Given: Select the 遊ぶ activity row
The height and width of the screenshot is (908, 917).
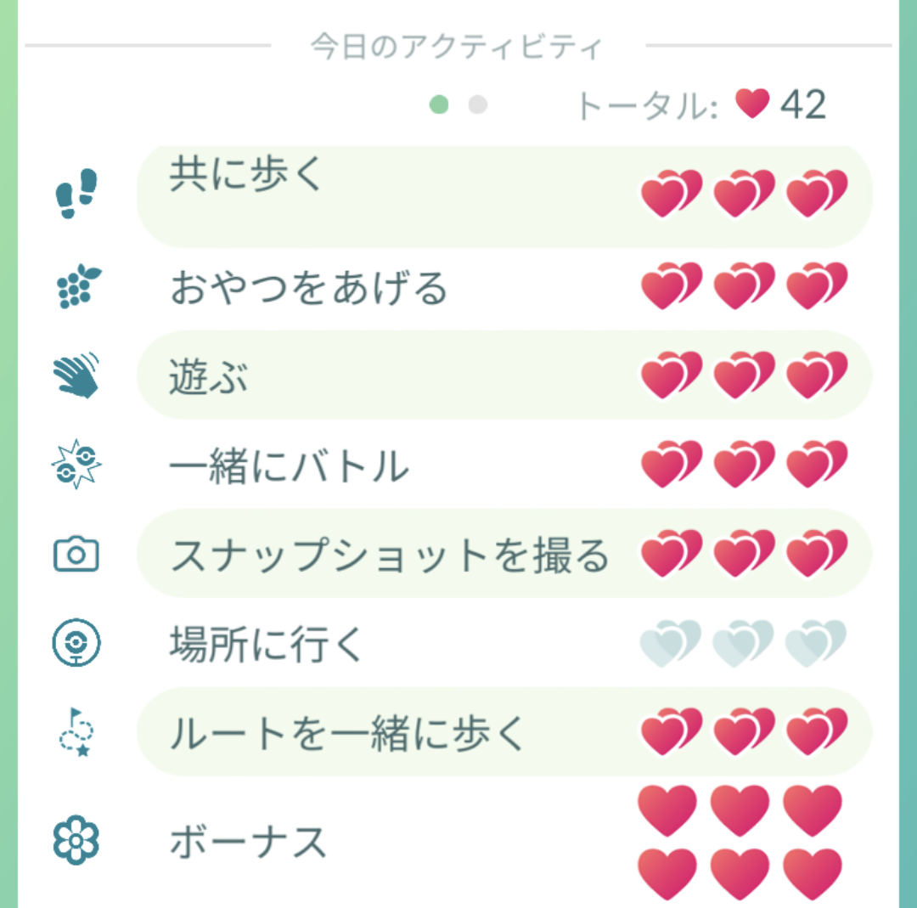Looking at the screenshot, I should point(504,375).
